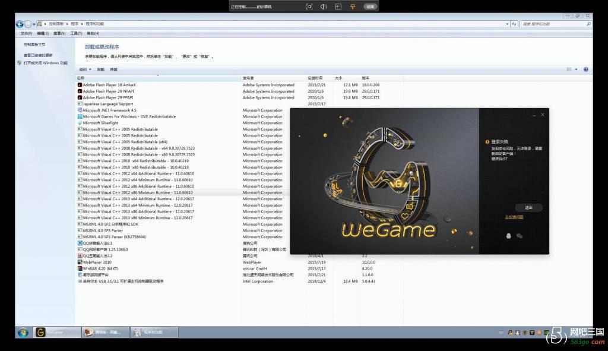The width and height of the screenshot is (608, 351).
Task: Open the view options dropdown arrow
Action: (x=576, y=69)
